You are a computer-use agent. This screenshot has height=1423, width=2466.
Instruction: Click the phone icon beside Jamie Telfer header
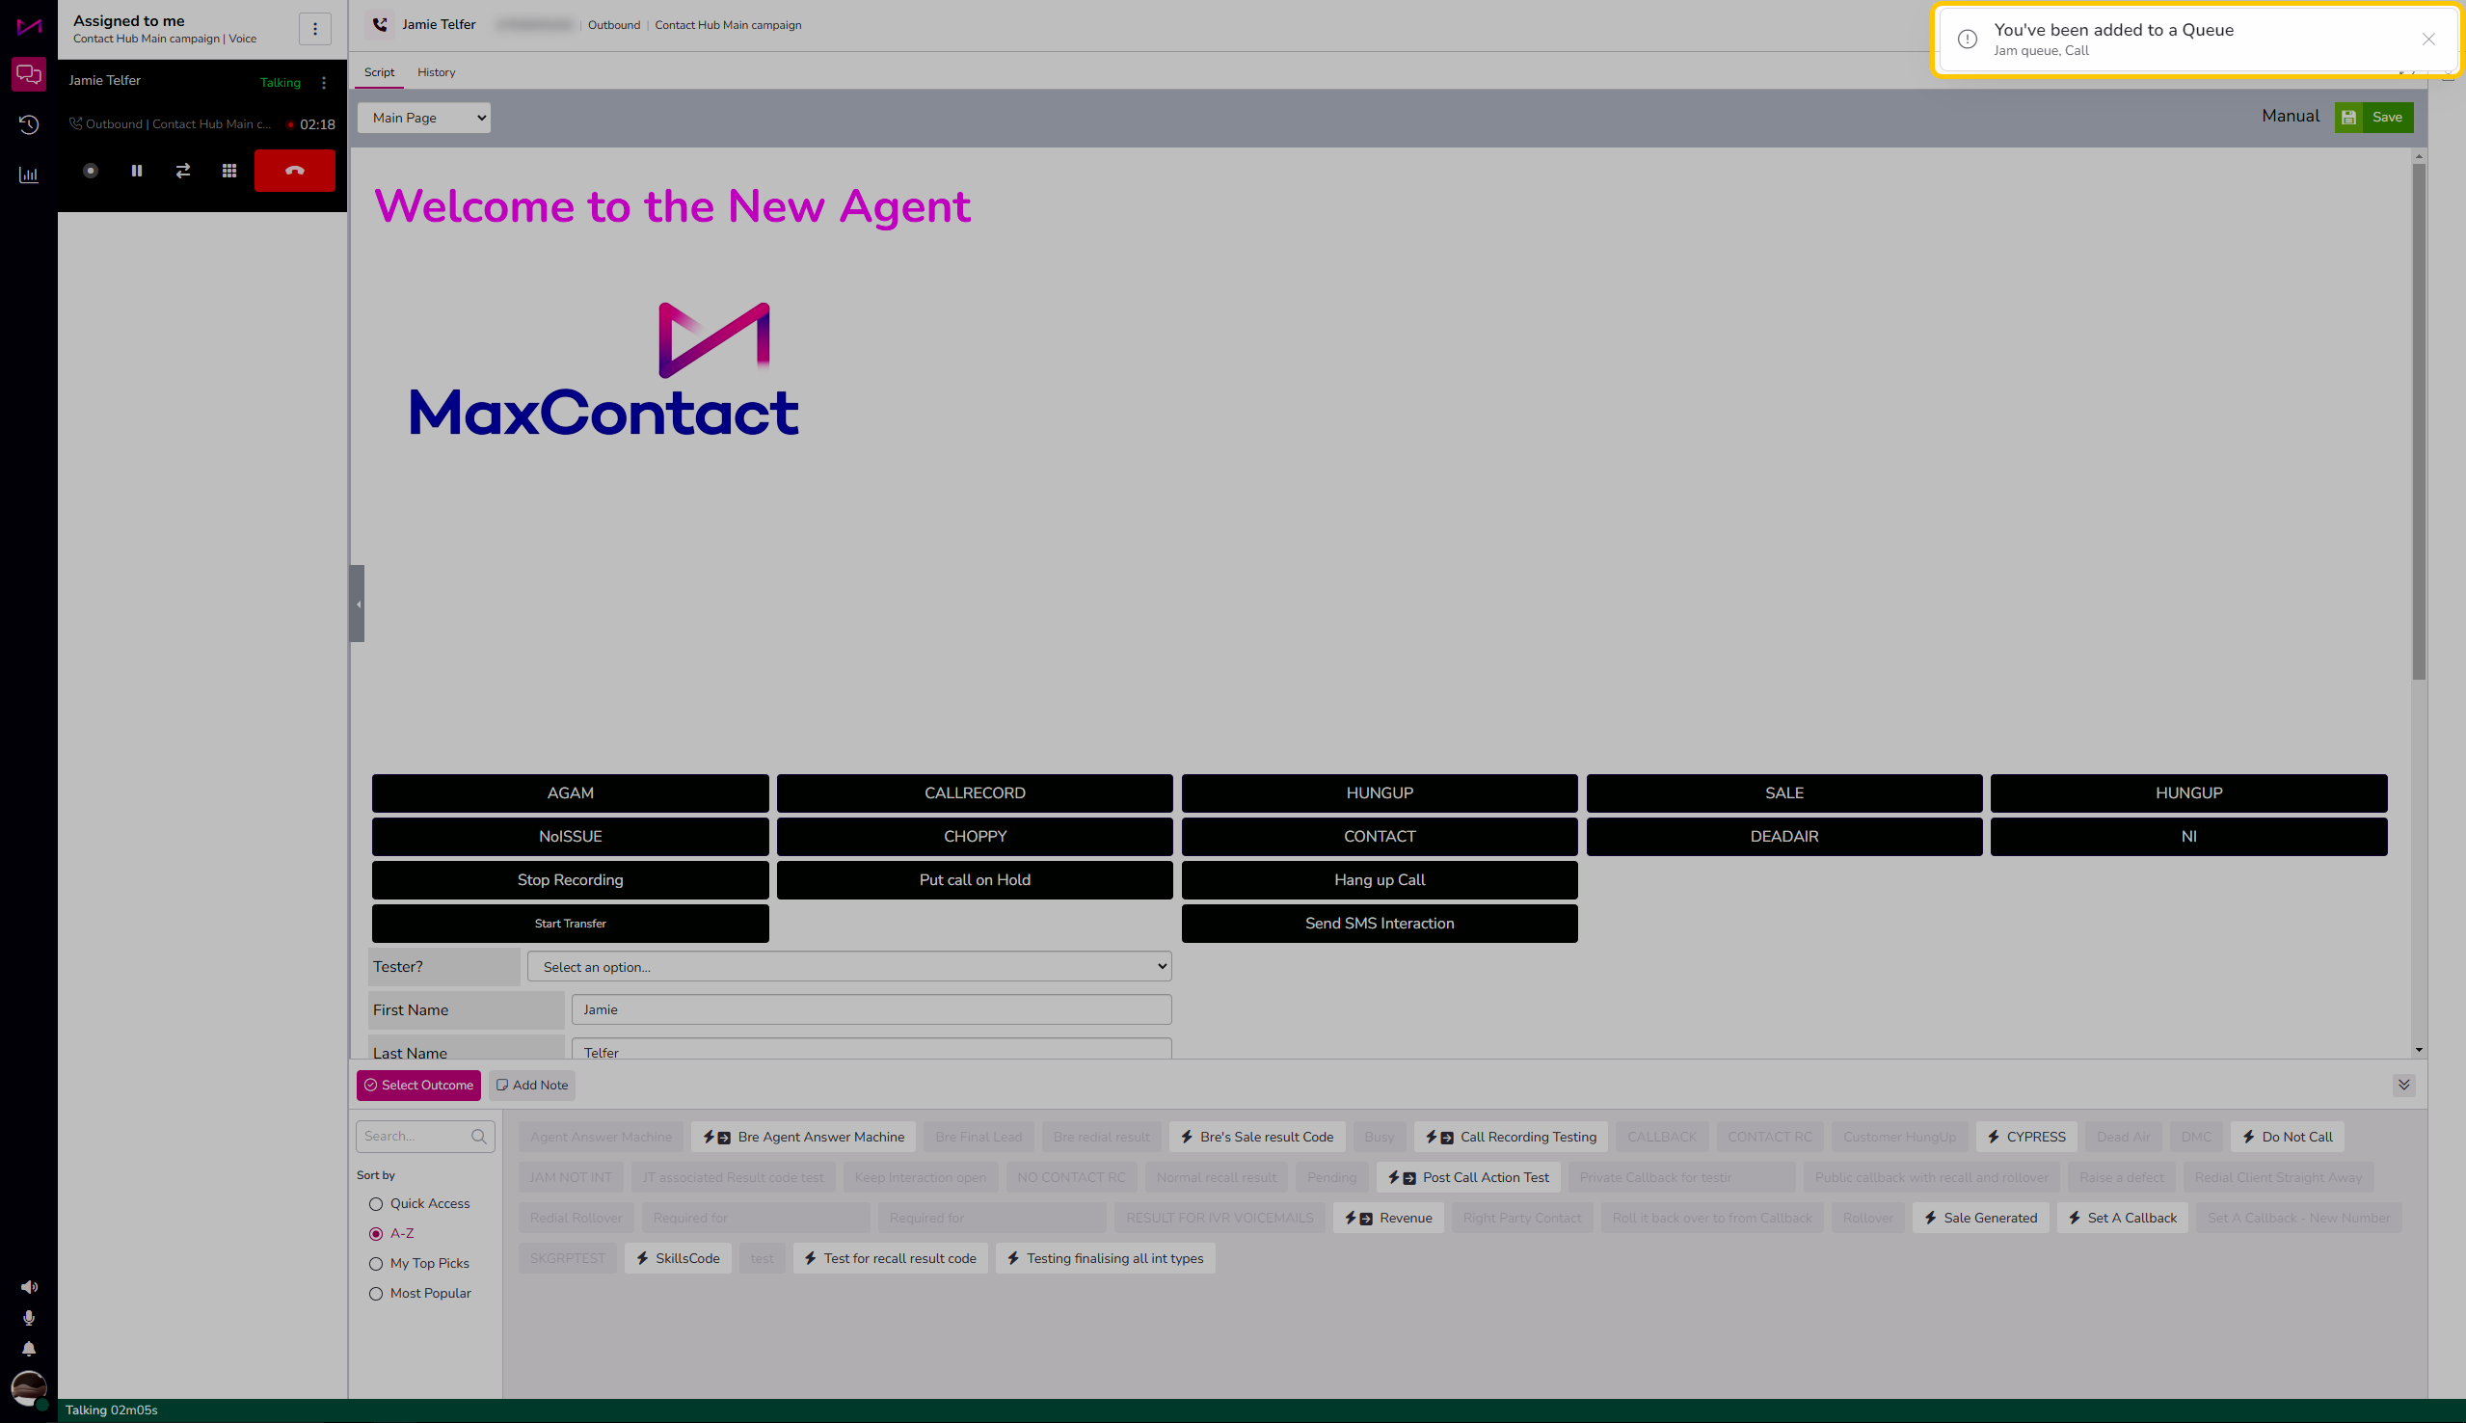tap(380, 24)
